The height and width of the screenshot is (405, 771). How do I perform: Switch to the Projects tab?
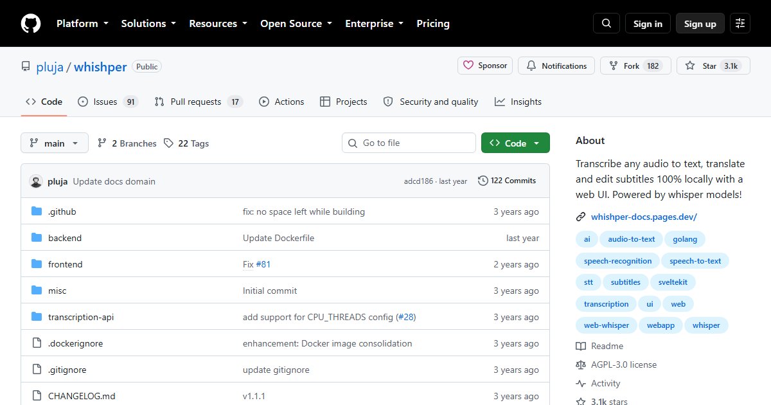tap(343, 102)
